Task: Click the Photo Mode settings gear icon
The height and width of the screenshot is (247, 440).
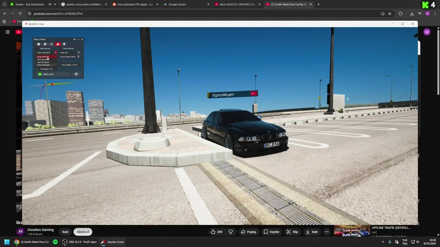Action: pyautogui.click(x=75, y=39)
